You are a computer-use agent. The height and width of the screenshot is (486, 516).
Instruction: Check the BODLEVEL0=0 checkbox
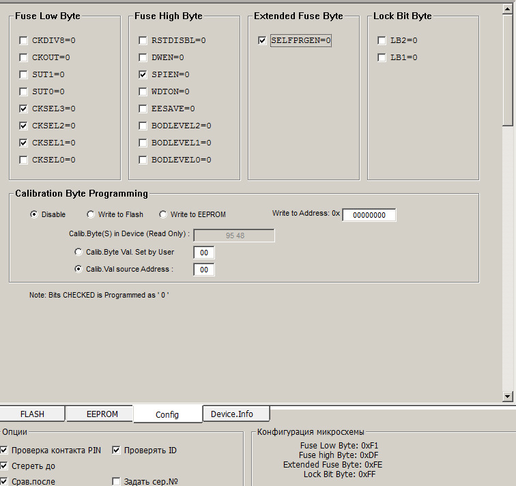click(x=143, y=160)
